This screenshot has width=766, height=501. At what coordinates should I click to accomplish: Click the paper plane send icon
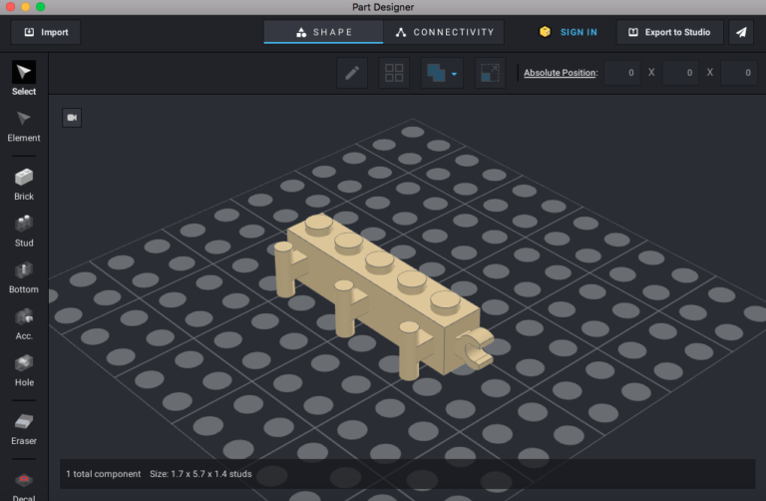click(741, 32)
